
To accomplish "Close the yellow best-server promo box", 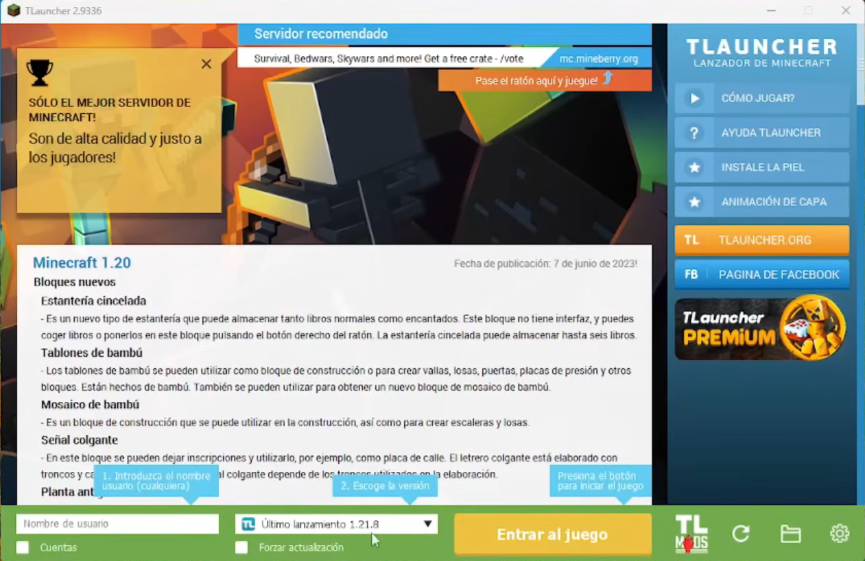I will pyautogui.click(x=206, y=64).
